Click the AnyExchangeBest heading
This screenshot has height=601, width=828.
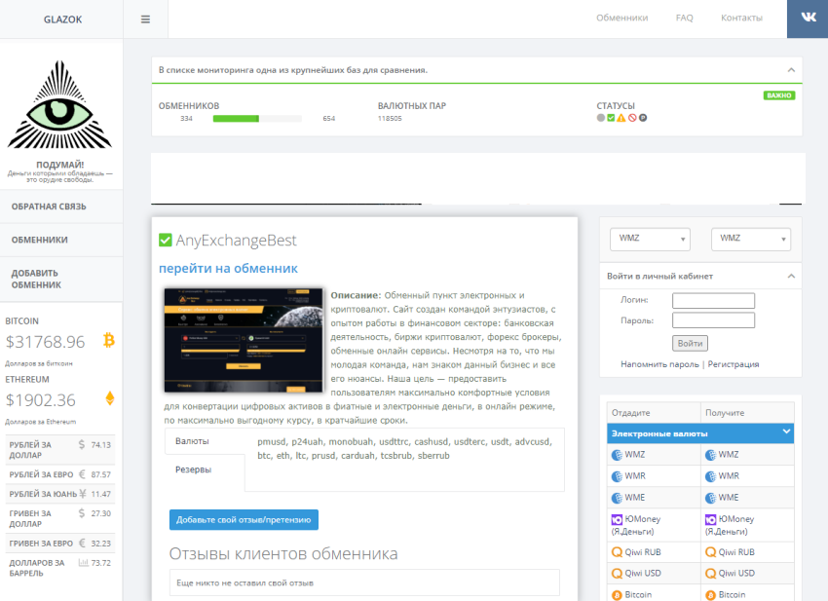236,241
